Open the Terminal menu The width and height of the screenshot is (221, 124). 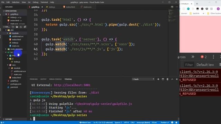point(44,2)
